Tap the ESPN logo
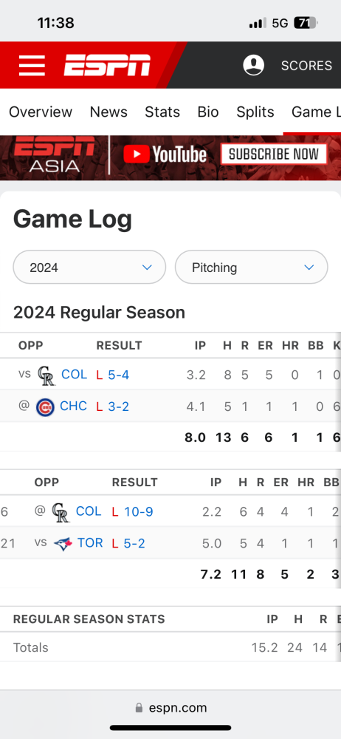The height and width of the screenshot is (739, 341). (107, 65)
